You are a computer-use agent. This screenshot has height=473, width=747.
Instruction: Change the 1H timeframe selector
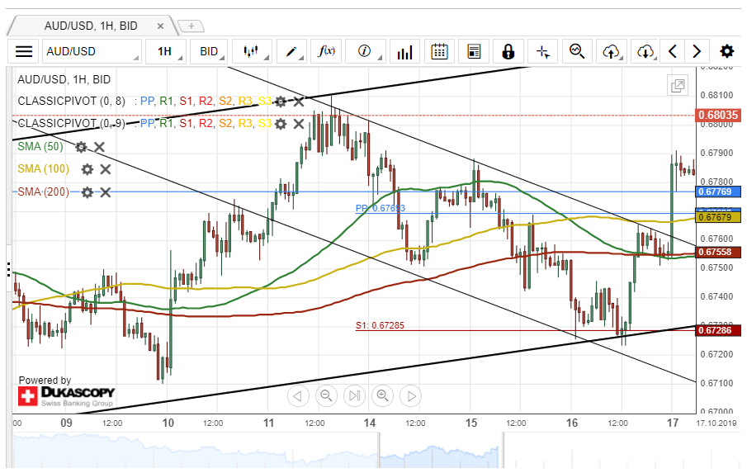coord(165,51)
